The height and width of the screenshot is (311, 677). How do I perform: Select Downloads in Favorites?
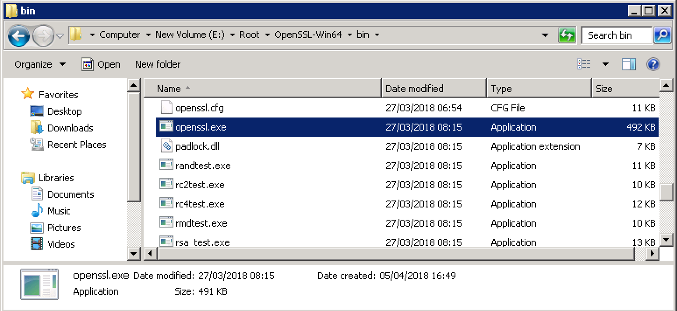click(x=70, y=128)
